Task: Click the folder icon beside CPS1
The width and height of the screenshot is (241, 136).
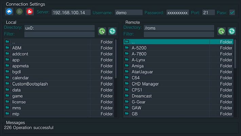Action: pyautogui.click(x=127, y=89)
